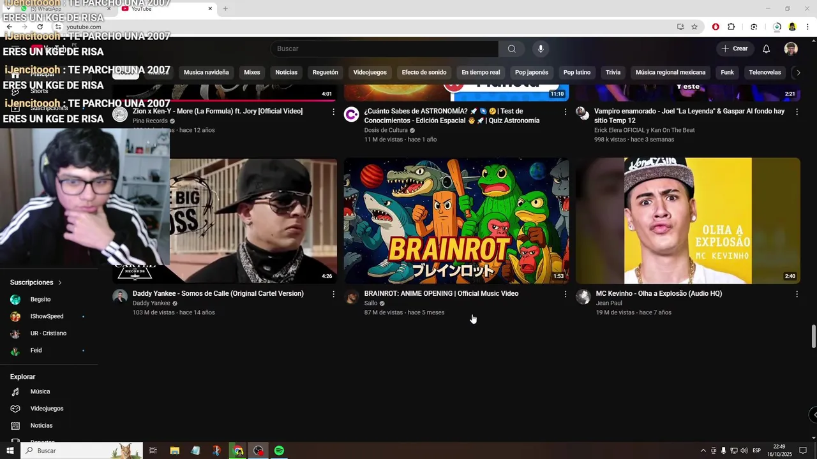Close the YouTube browser tab

pyautogui.click(x=210, y=8)
